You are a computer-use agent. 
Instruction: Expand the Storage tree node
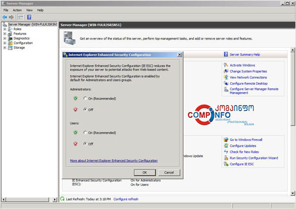pos(5,47)
